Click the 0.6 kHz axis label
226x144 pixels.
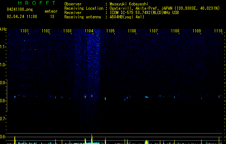(3, 137)
